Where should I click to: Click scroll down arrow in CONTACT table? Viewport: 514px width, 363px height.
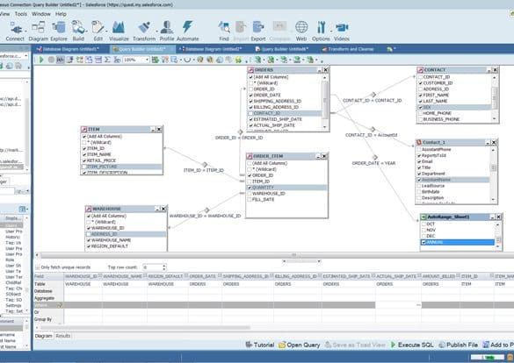(x=495, y=119)
